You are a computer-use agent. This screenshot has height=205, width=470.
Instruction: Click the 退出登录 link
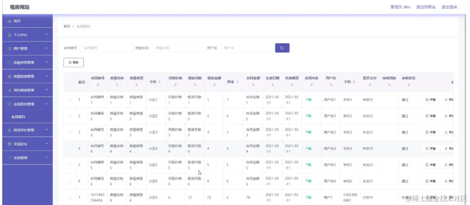[x=449, y=7]
